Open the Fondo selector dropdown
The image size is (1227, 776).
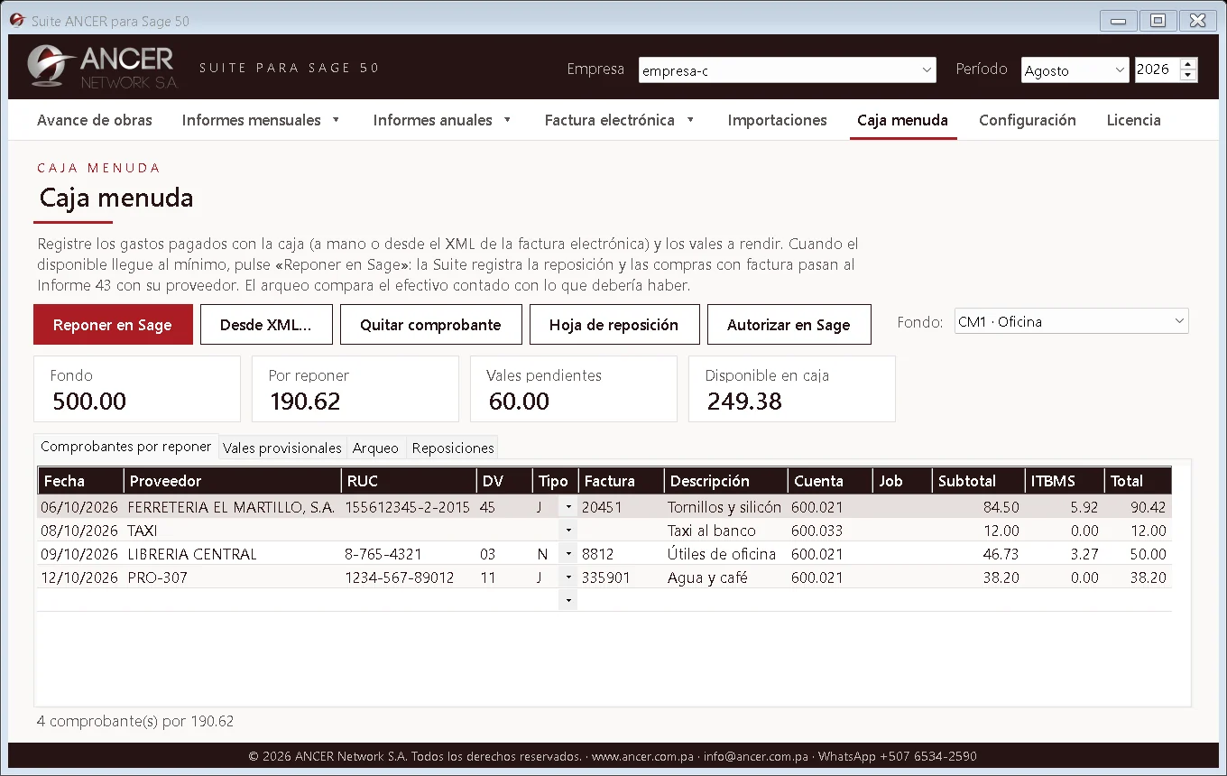point(1071,321)
